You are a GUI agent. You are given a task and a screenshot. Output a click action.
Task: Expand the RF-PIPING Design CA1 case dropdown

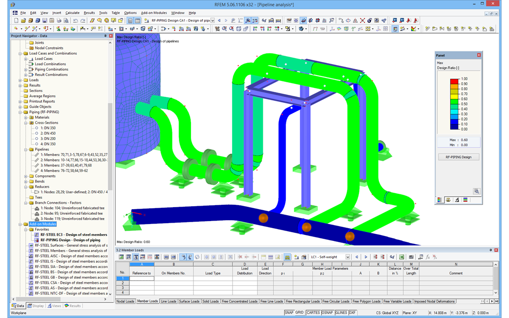click(212, 21)
